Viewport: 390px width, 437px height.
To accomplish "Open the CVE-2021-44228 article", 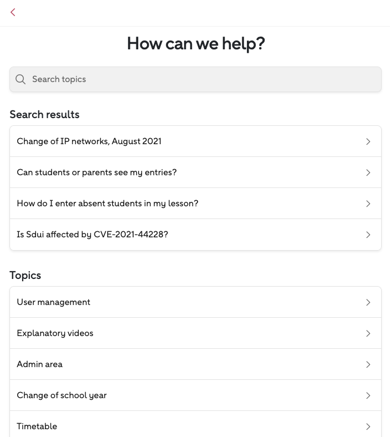I will point(93,235).
